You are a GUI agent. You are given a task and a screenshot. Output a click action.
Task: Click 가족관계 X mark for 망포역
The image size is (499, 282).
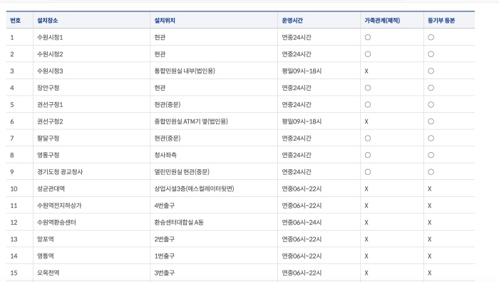366,239
